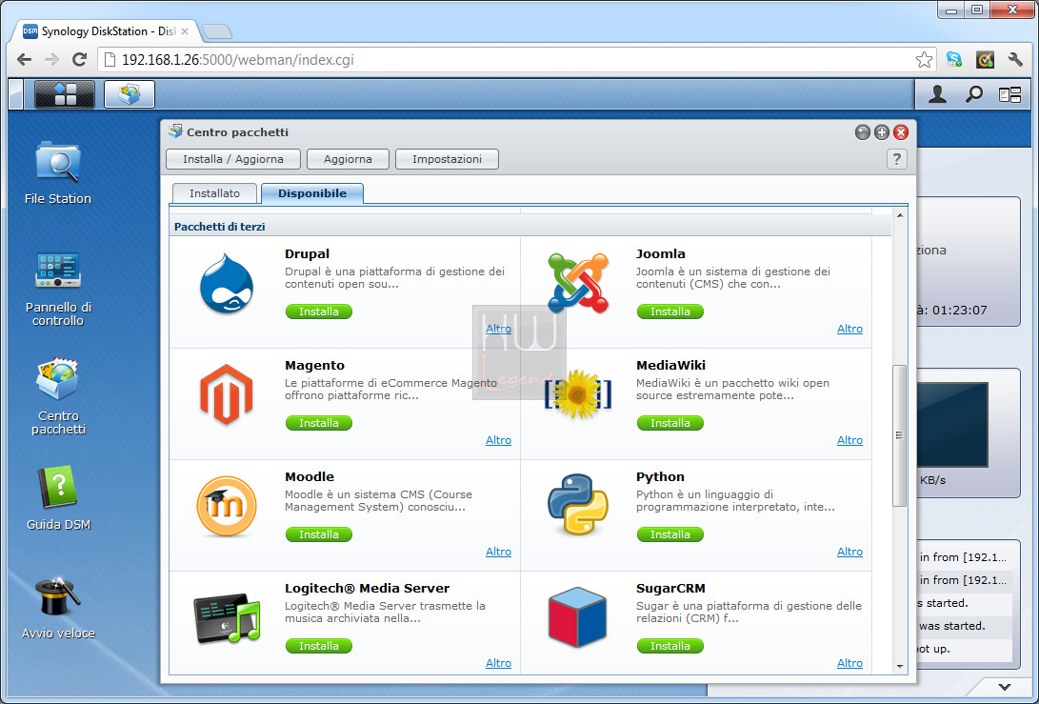Viewport: 1039px width, 704px height.
Task: Close the Centro pacchetti window
Action: click(901, 132)
